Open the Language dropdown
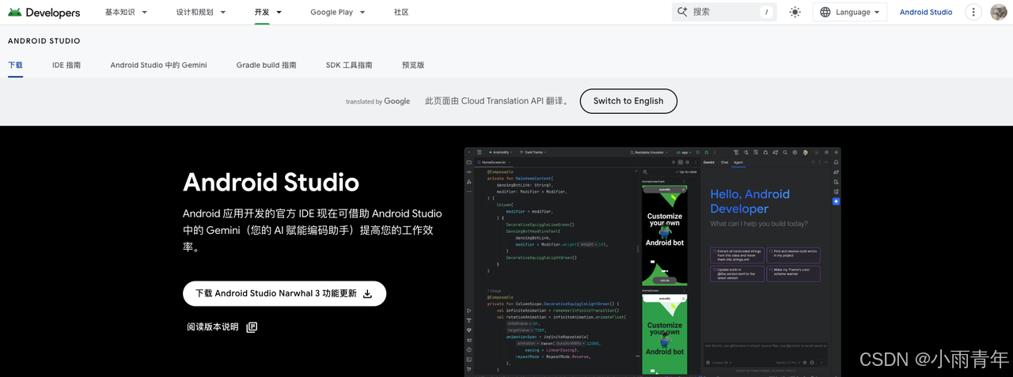Image resolution: width=1013 pixels, height=377 pixels. (850, 12)
